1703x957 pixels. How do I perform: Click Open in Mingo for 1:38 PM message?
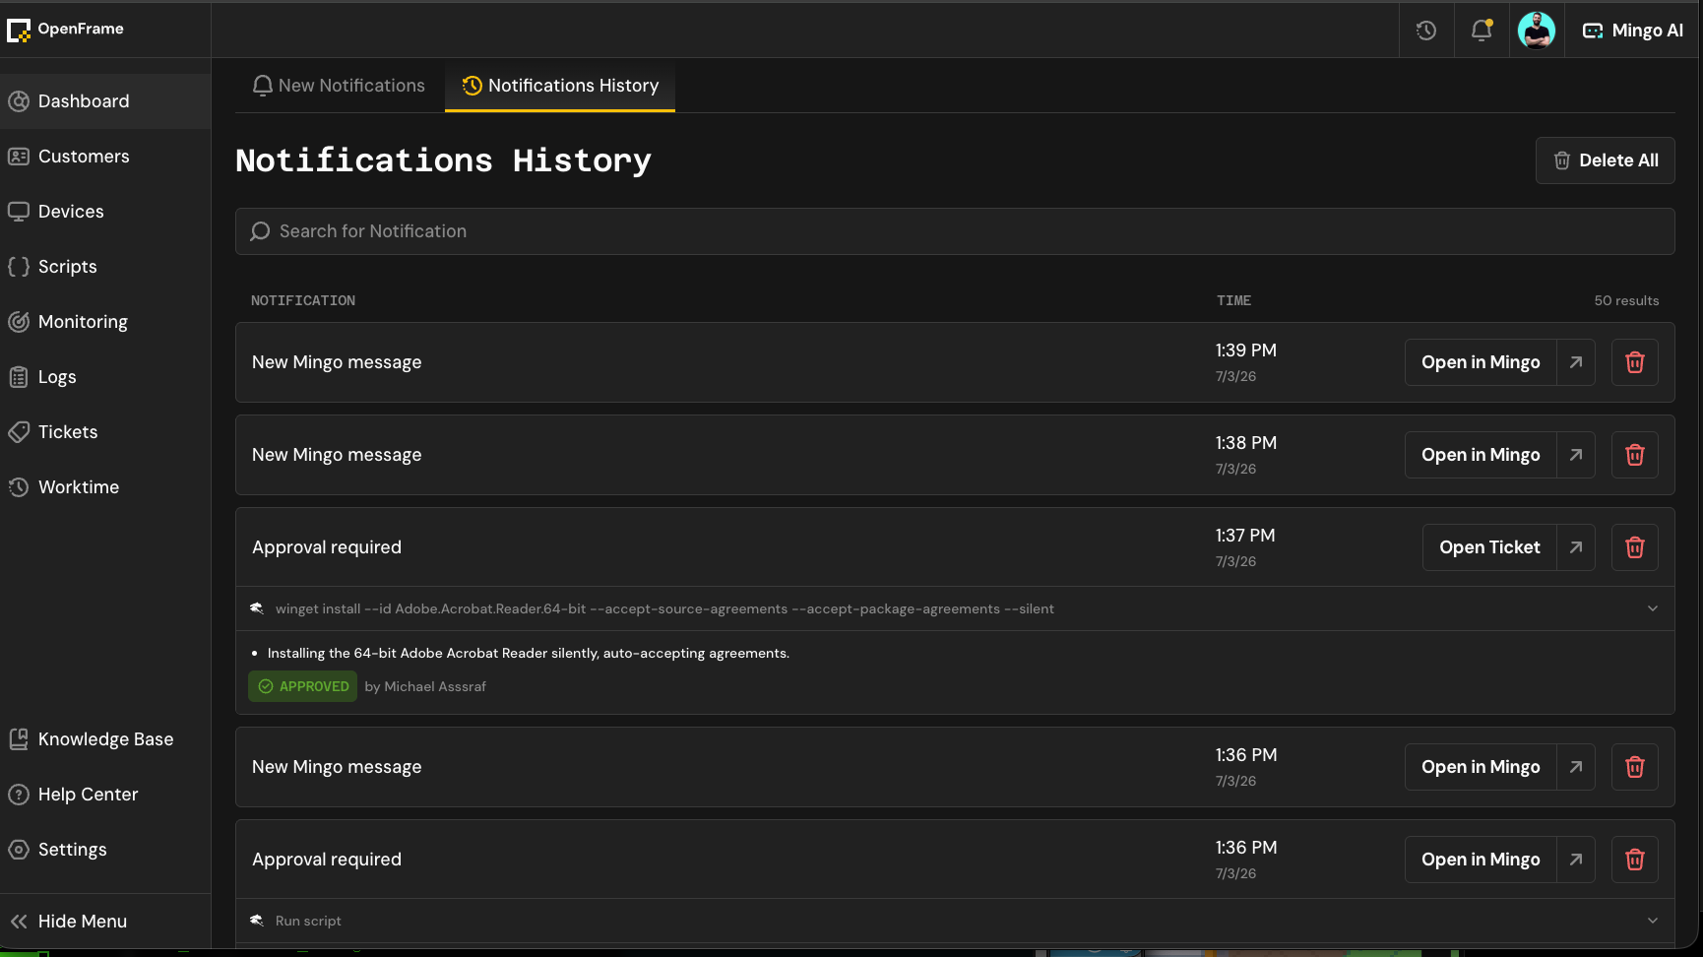coord(1481,455)
